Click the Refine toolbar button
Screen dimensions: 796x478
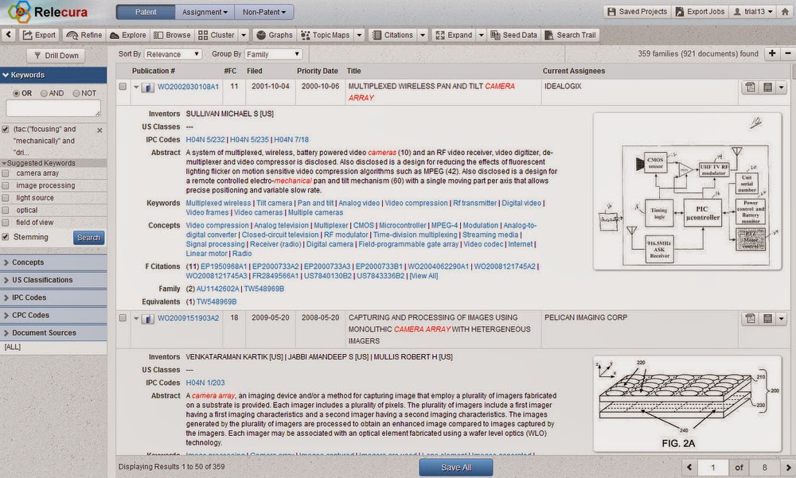click(84, 35)
